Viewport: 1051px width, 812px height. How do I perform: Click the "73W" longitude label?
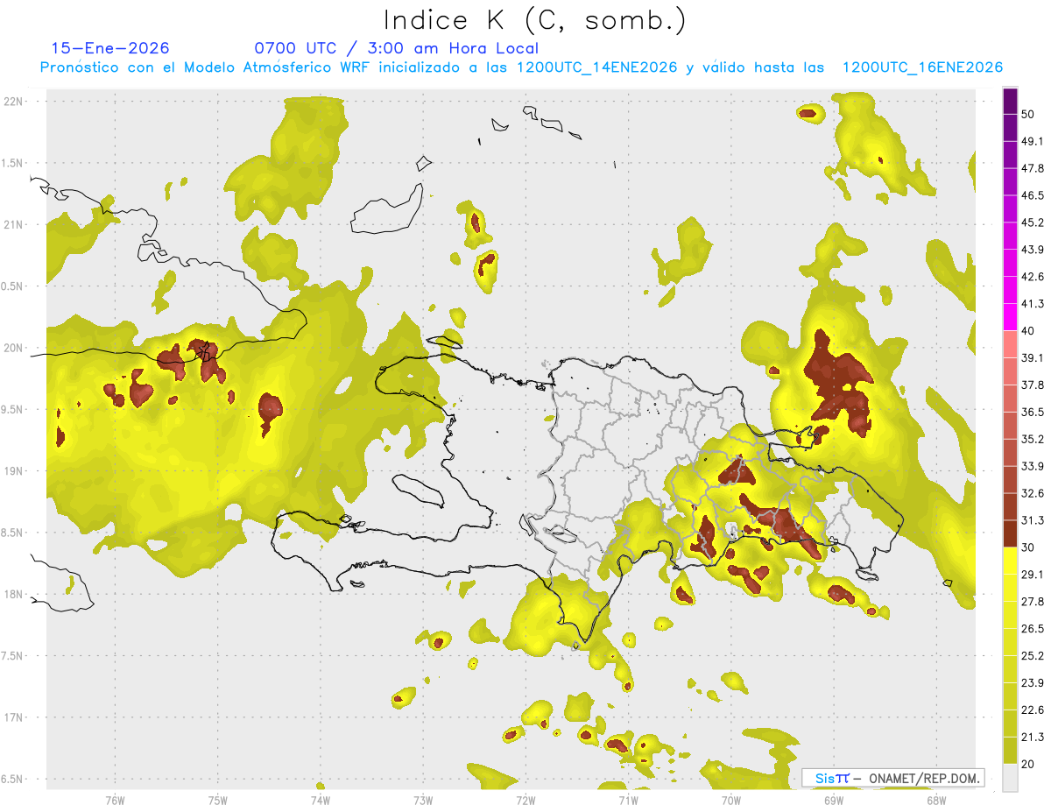point(423,800)
